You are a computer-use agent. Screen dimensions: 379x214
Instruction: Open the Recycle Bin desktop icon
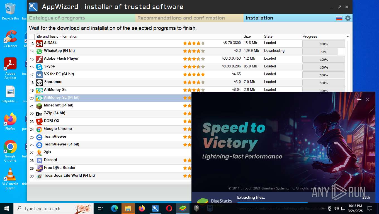coord(10,11)
